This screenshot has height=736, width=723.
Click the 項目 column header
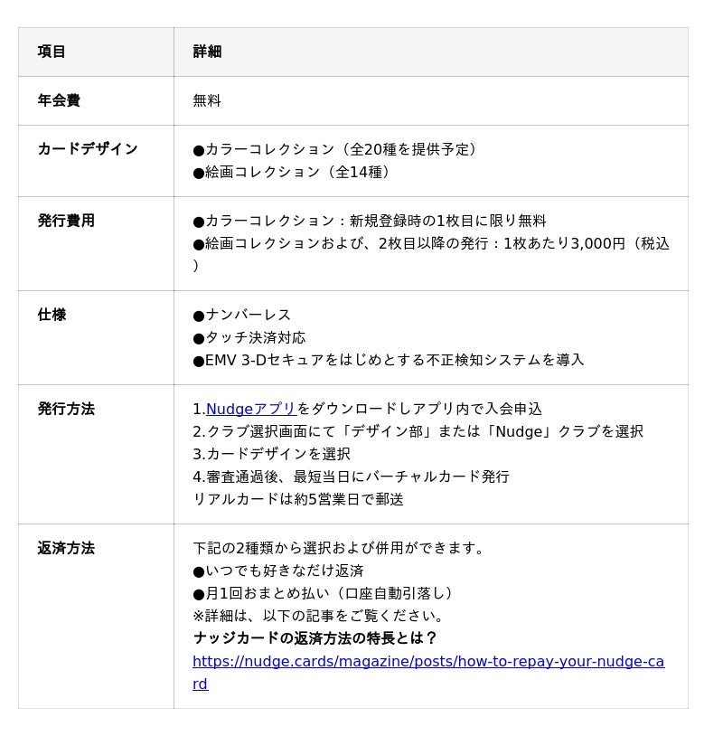[x=52, y=52]
